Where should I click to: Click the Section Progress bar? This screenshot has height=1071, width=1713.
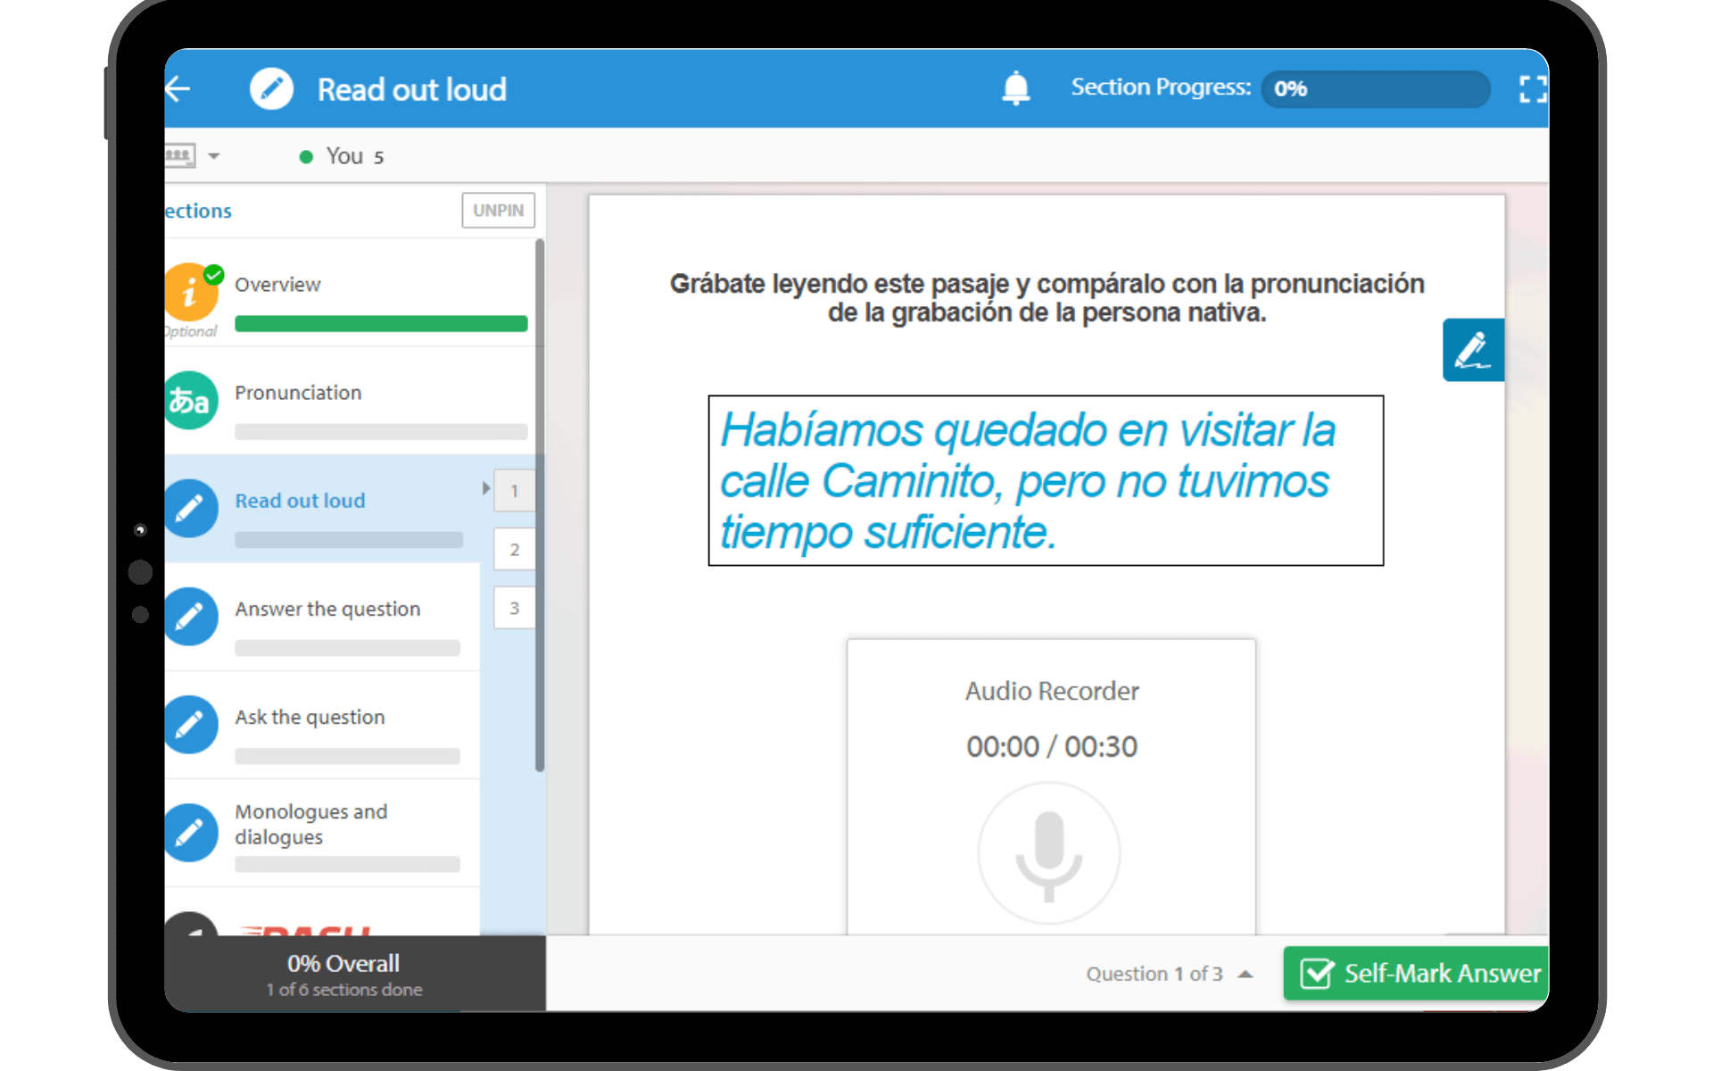(1375, 88)
